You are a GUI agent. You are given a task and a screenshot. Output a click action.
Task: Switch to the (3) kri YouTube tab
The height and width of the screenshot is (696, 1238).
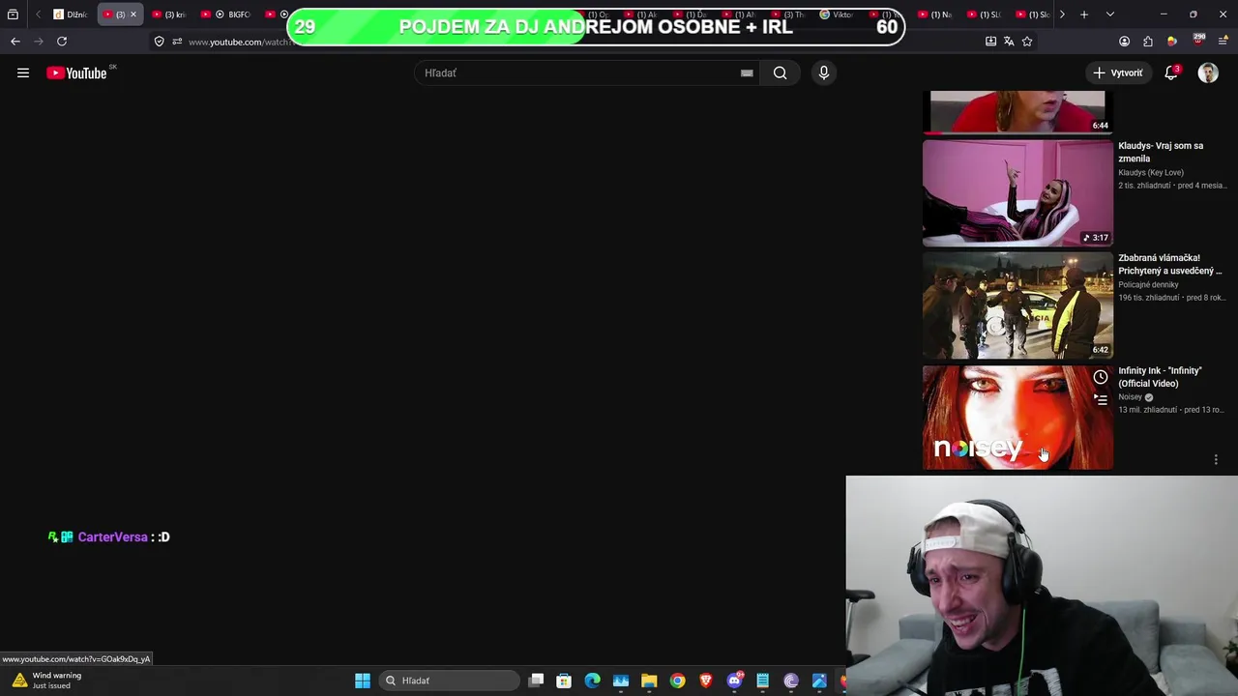coord(168,14)
